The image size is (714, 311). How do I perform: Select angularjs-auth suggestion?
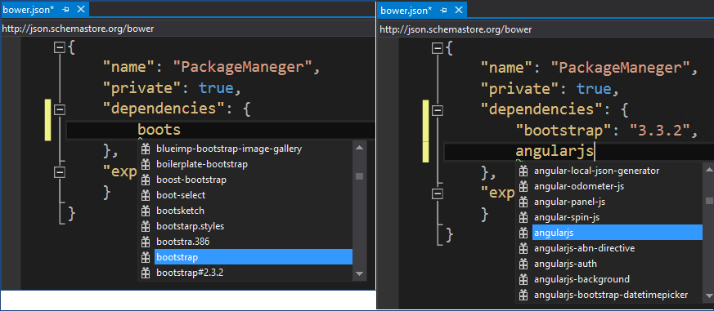565,264
